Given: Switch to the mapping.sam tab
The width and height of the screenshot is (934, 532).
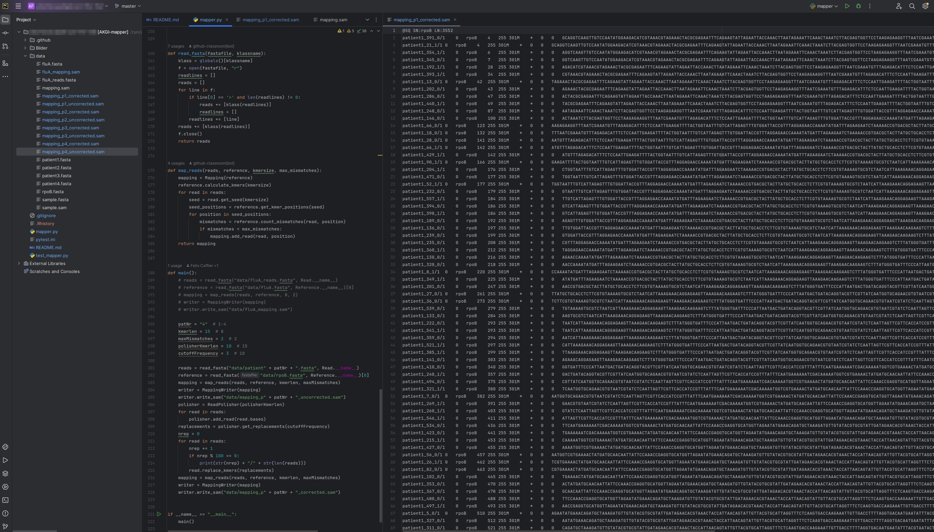Looking at the screenshot, I should [x=330, y=20].
